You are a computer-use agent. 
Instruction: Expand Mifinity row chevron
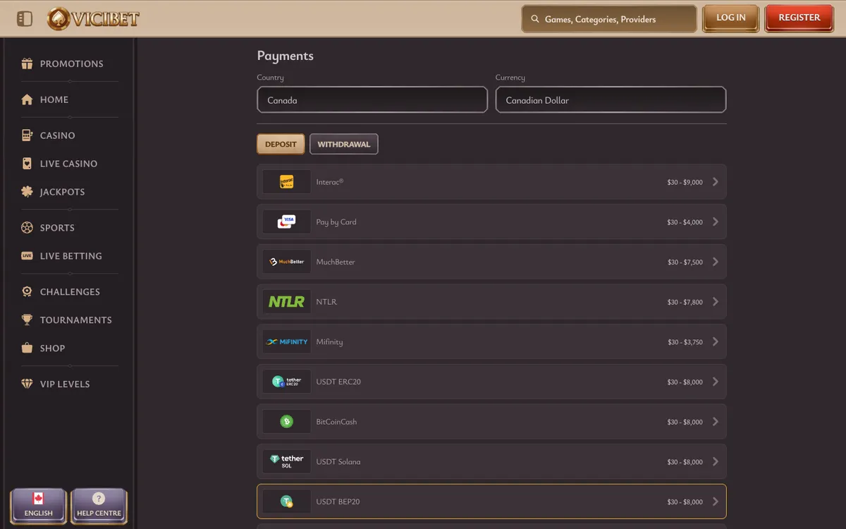716,342
